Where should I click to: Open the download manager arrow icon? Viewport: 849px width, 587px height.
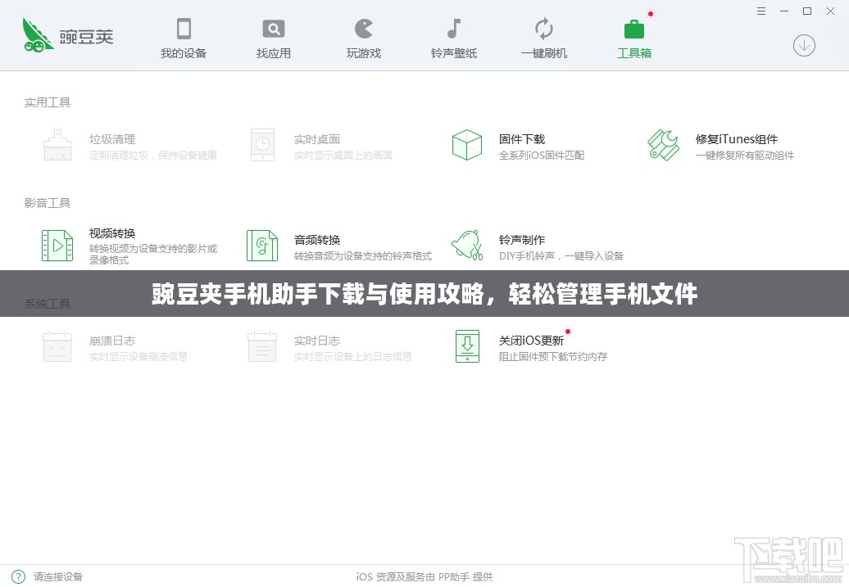[x=804, y=46]
